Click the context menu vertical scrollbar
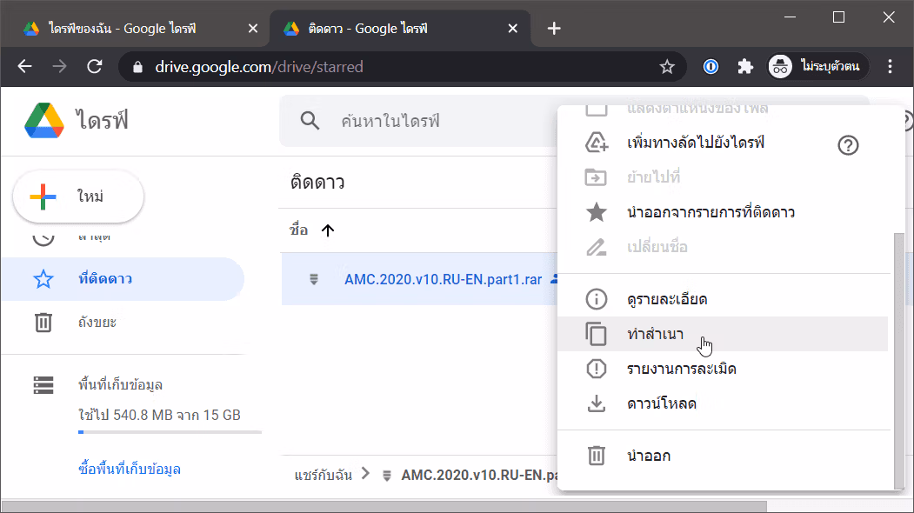914x513 pixels. click(899, 362)
